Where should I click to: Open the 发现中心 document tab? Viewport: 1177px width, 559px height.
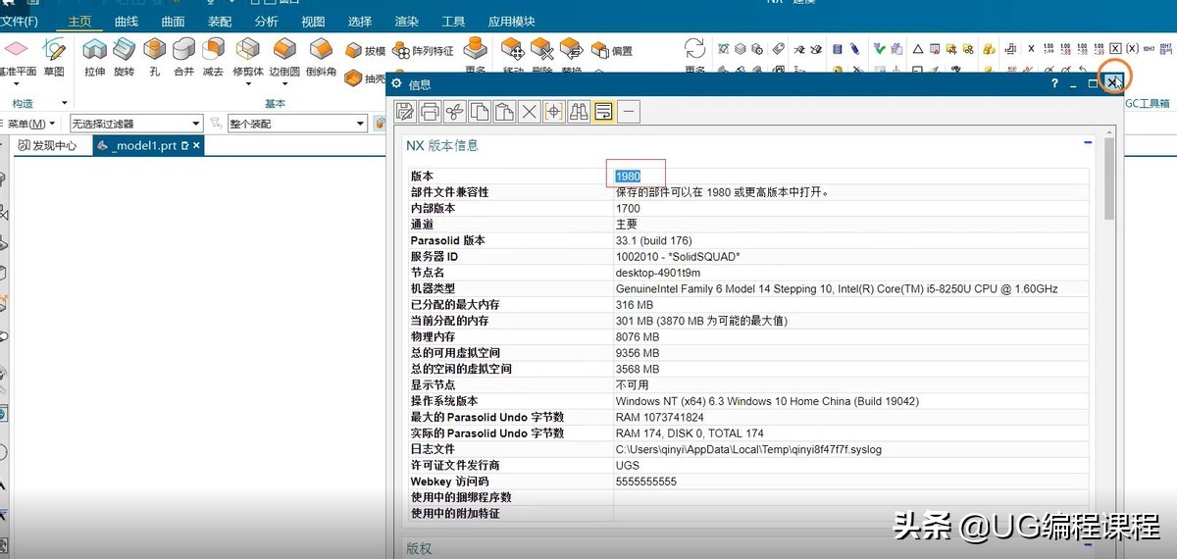click(x=47, y=145)
